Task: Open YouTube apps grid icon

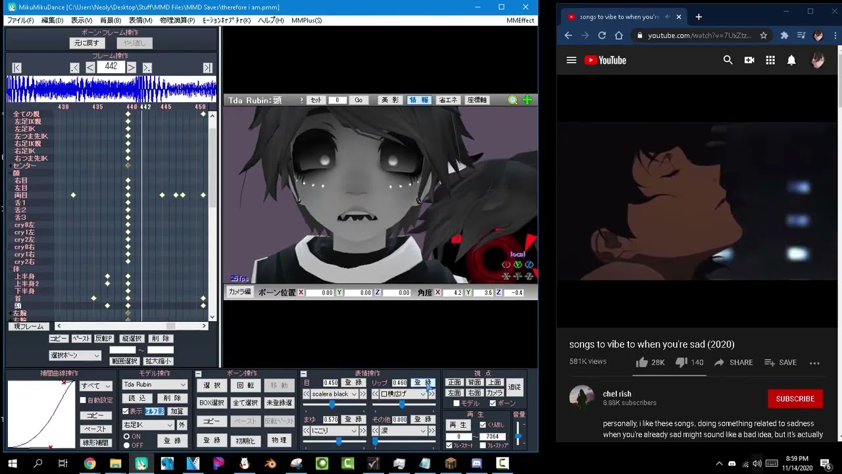Action: click(770, 60)
